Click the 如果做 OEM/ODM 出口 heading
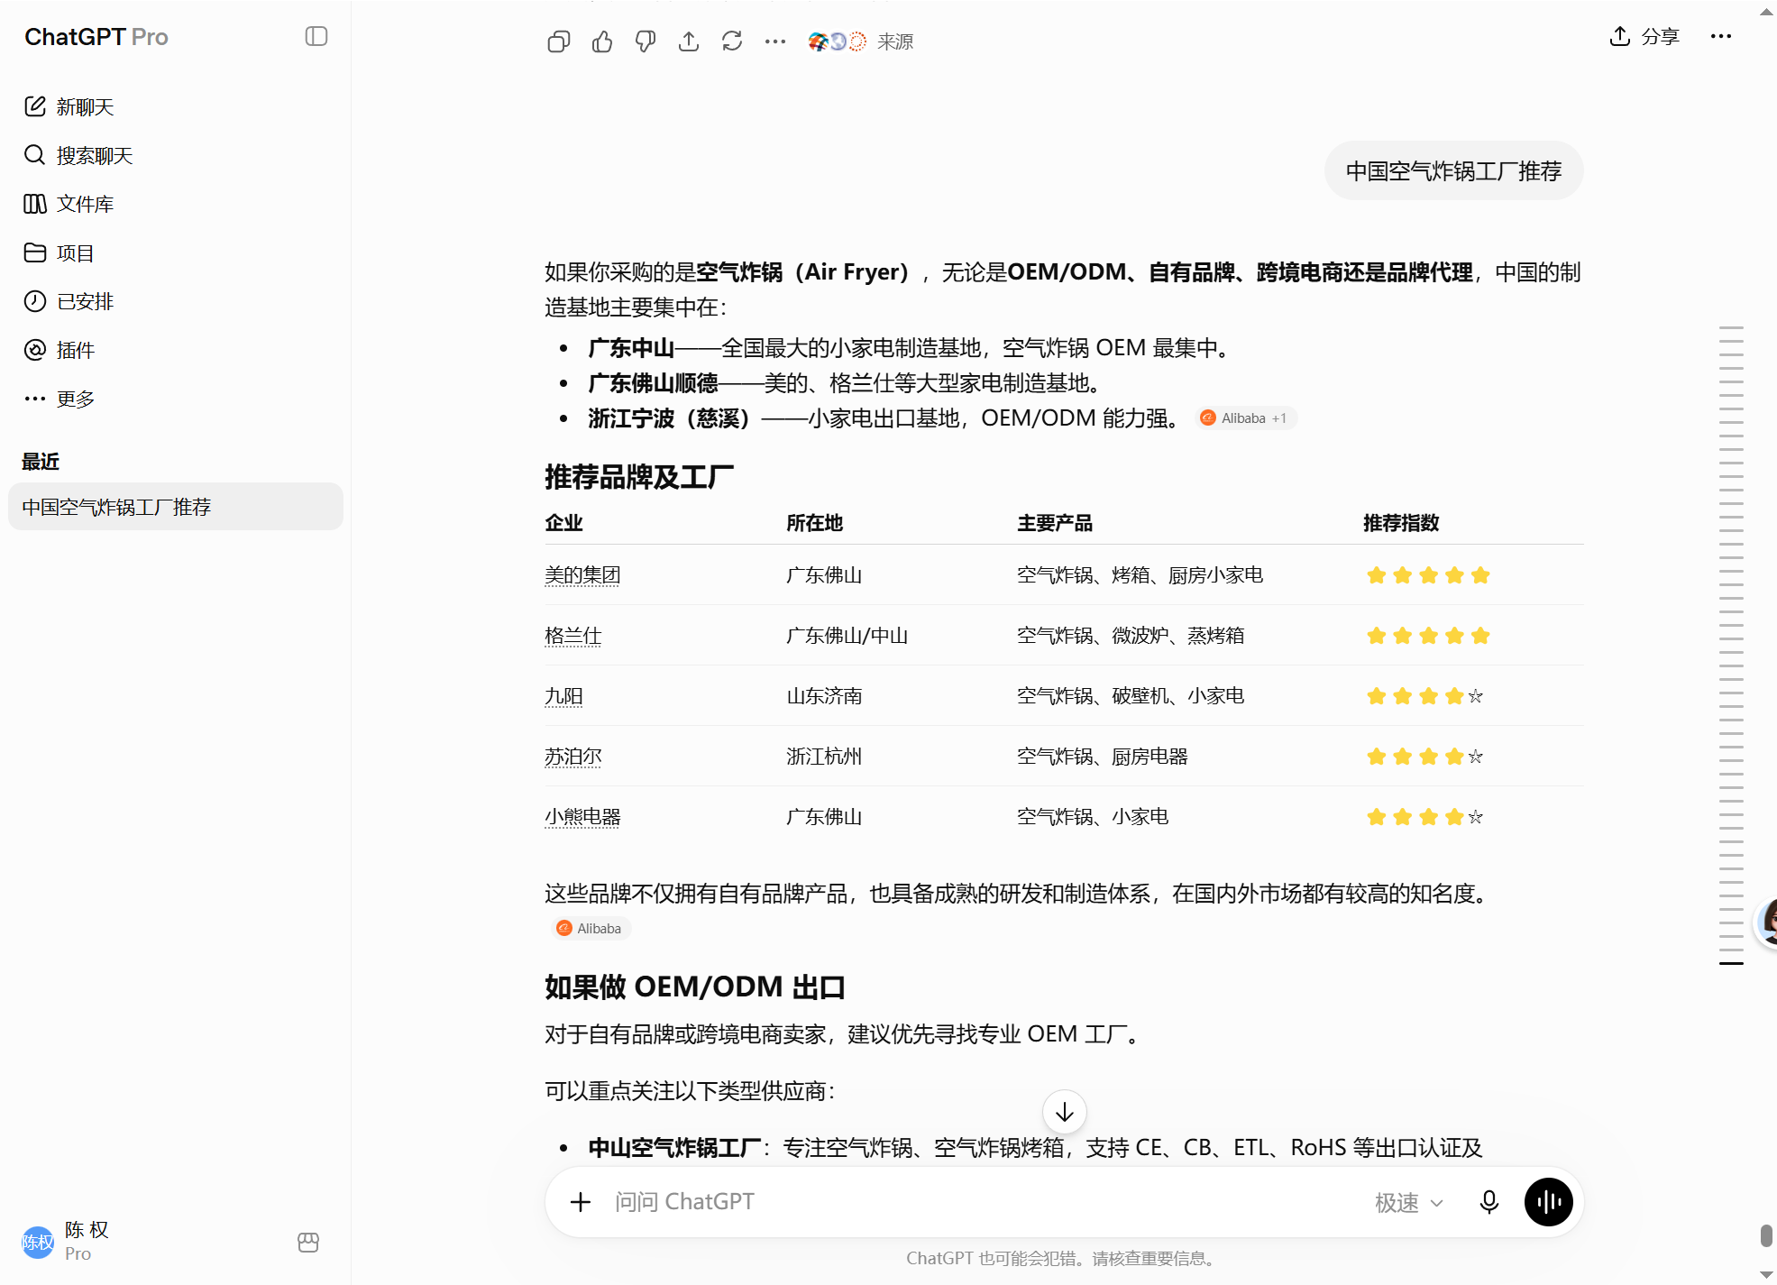 pyautogui.click(x=695, y=987)
